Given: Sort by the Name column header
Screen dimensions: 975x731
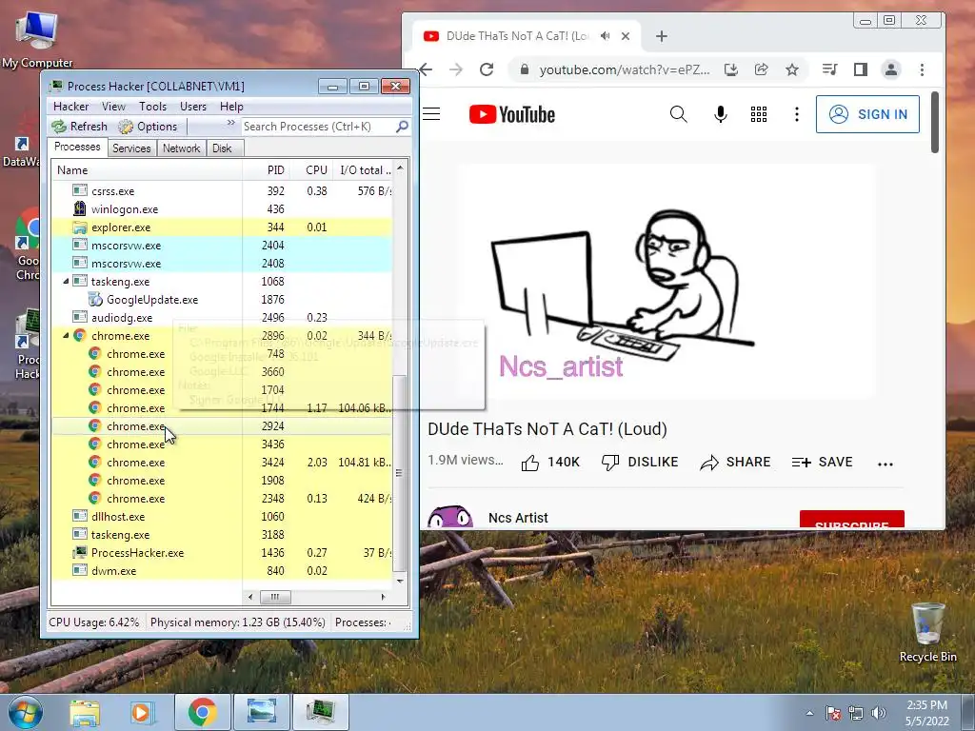Looking at the screenshot, I should coord(147,169).
